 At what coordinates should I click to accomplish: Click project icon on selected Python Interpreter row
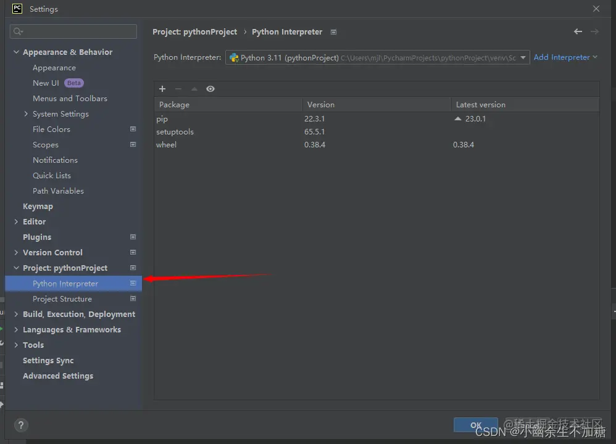click(x=133, y=284)
